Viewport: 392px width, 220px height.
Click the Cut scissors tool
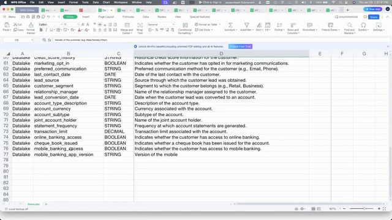(x=18, y=24)
